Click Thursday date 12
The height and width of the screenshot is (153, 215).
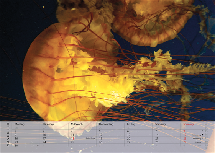coord(101,135)
